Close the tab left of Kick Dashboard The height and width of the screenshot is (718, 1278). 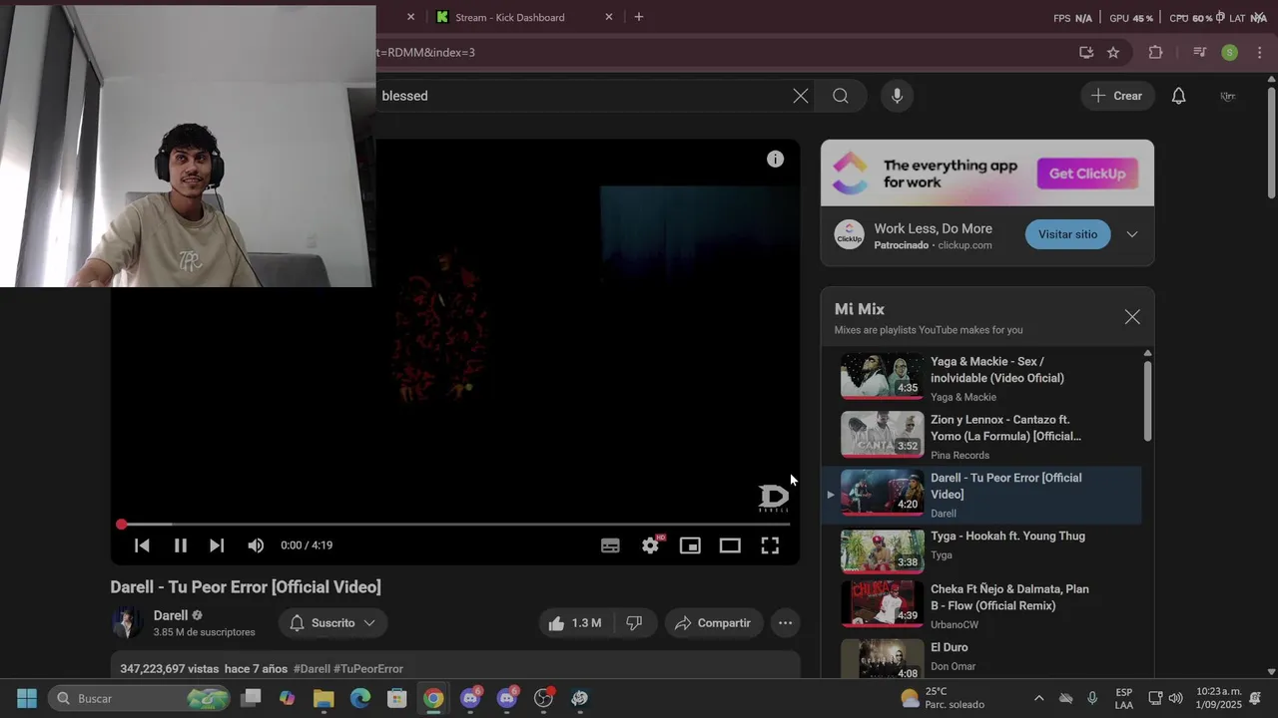410,17
